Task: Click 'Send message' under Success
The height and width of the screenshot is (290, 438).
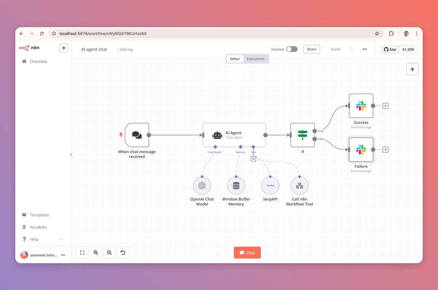Action: tap(361, 127)
